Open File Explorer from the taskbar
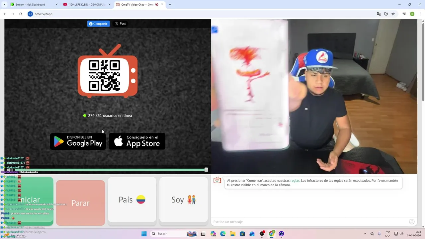The height and width of the screenshot is (239, 425). [232, 234]
